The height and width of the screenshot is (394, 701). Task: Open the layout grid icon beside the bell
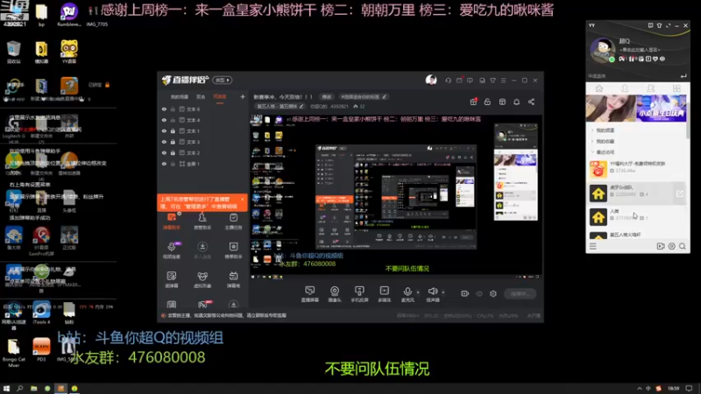[x=502, y=102]
